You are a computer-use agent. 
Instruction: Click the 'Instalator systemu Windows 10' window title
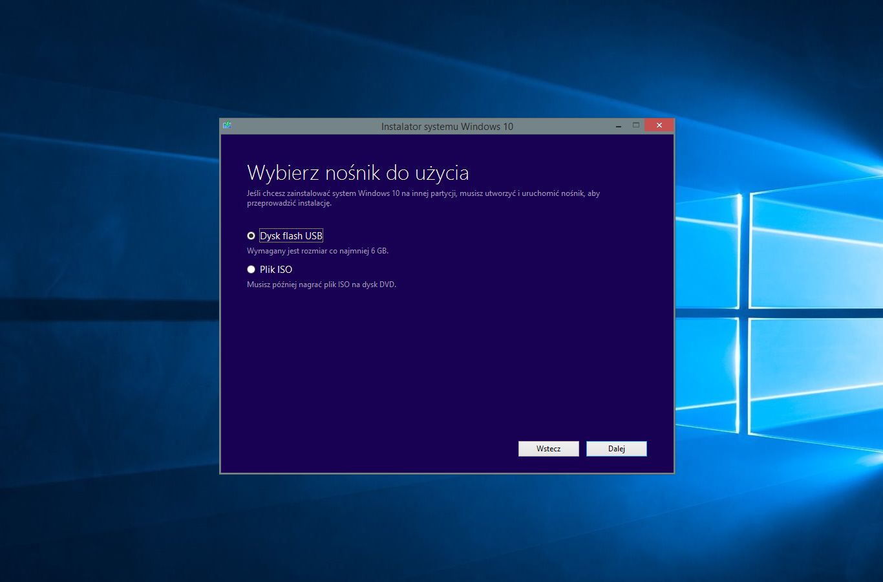click(447, 127)
